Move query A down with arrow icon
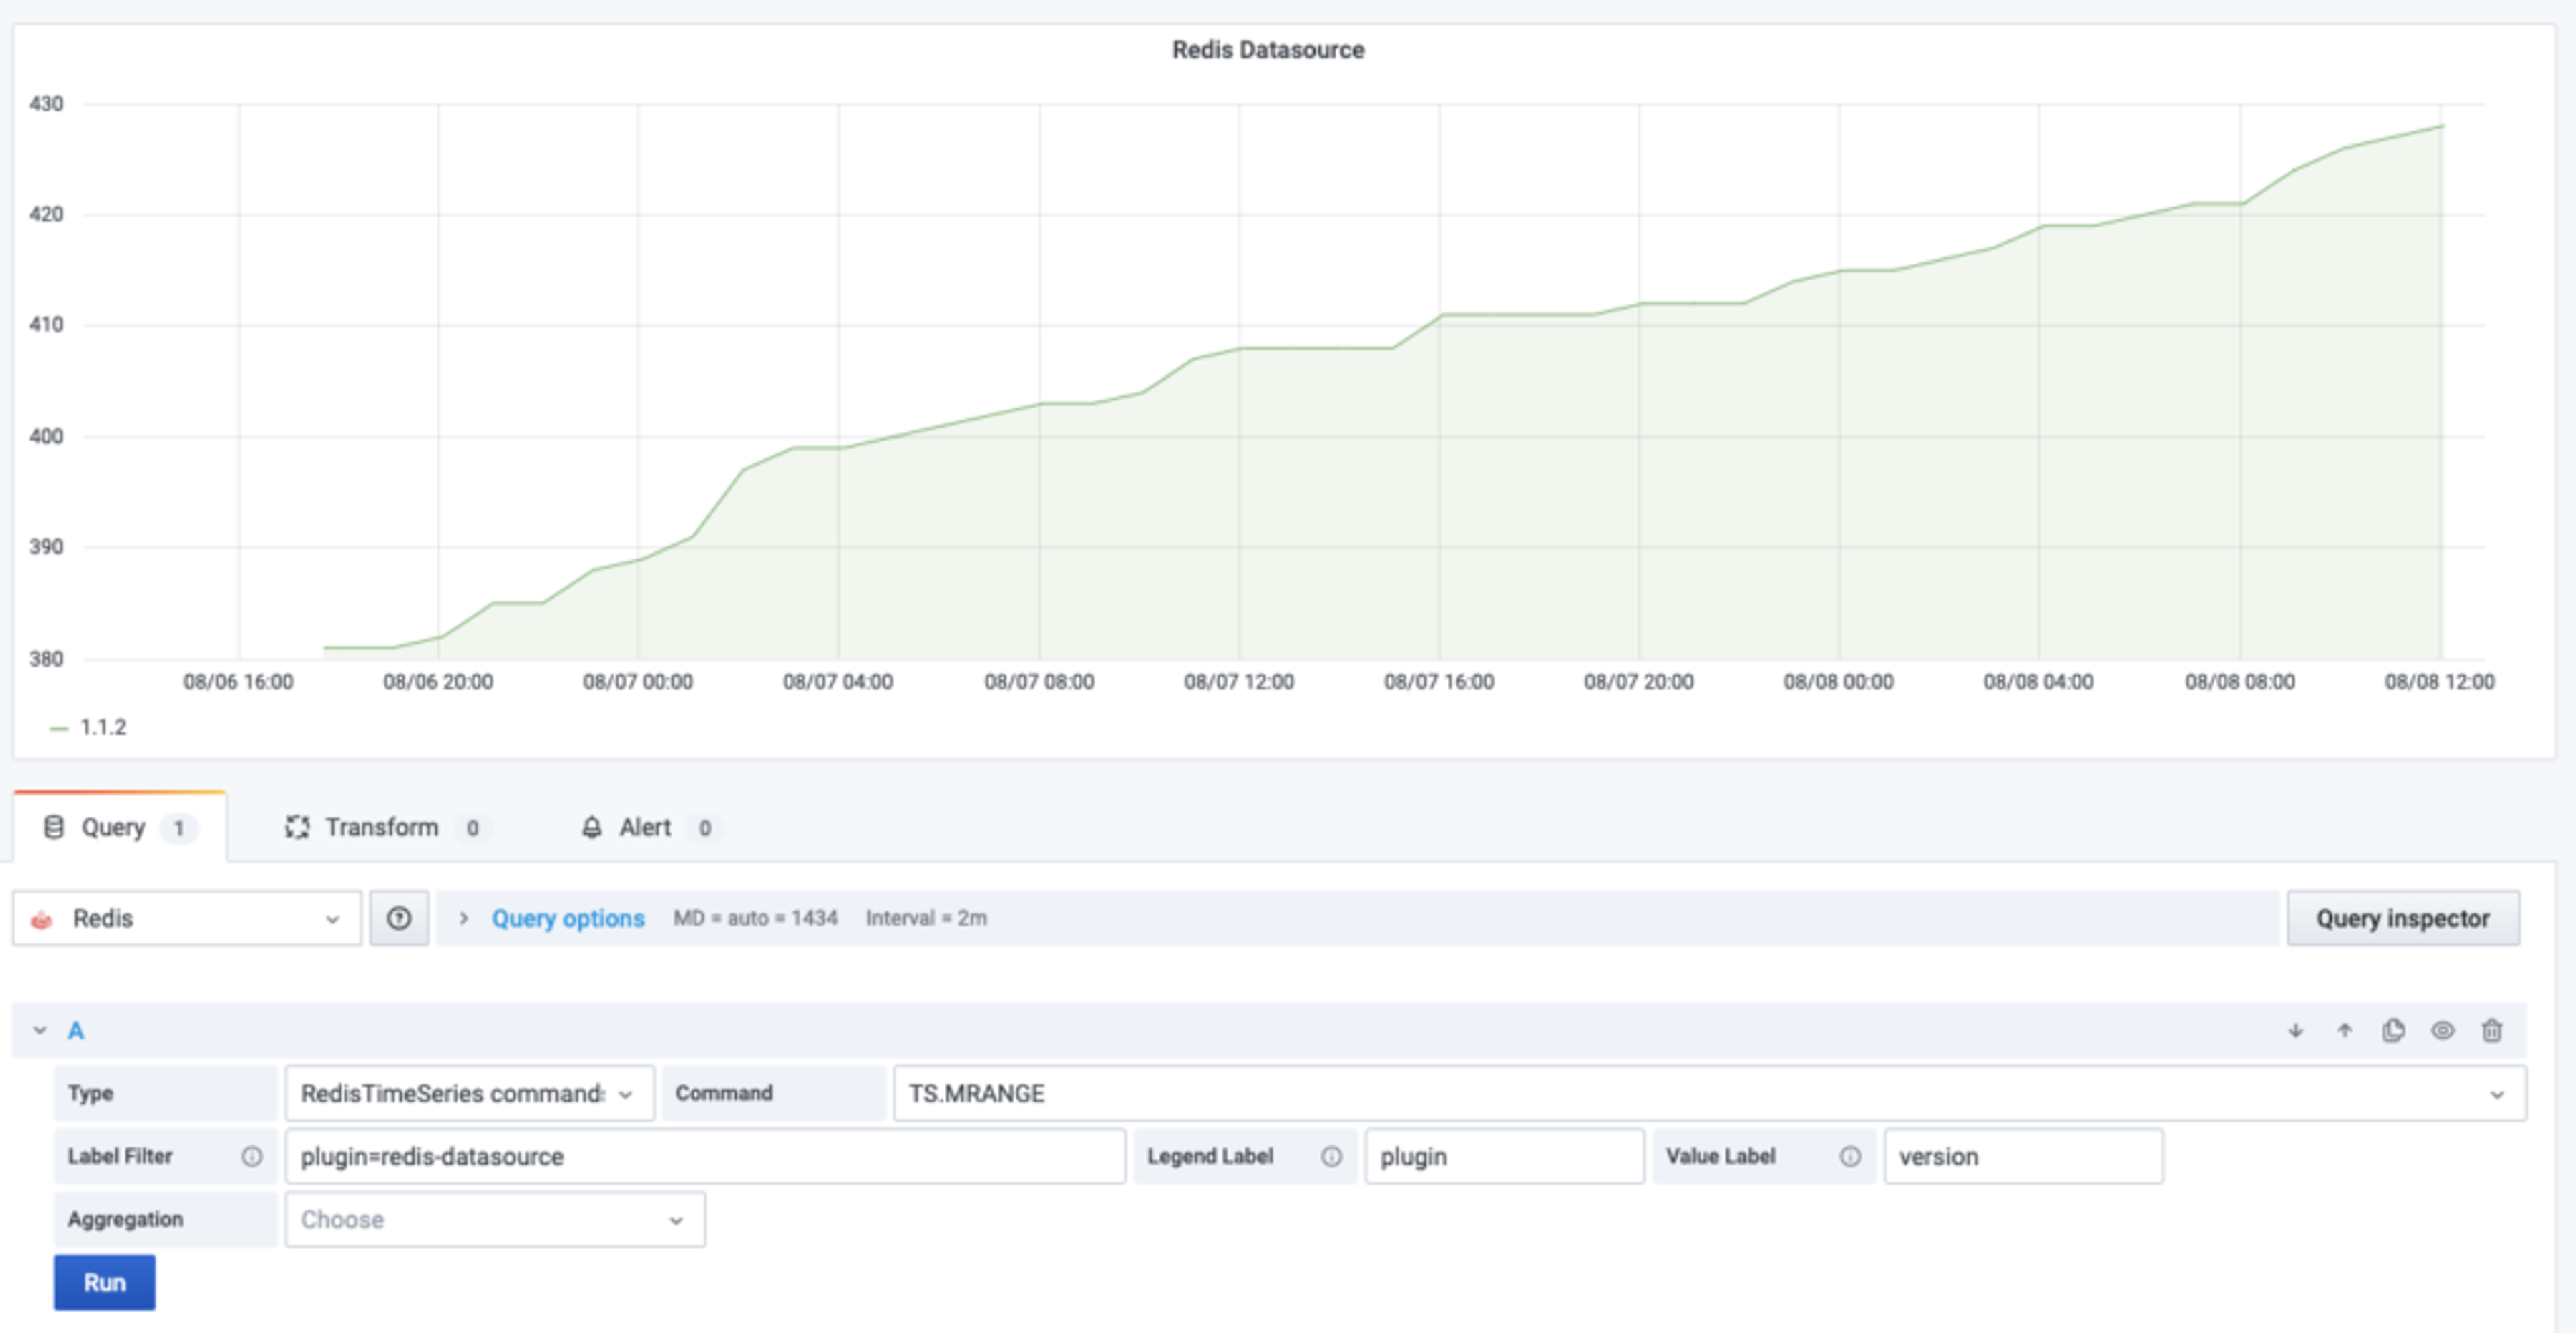The width and height of the screenshot is (2576, 1333). [x=2295, y=1030]
